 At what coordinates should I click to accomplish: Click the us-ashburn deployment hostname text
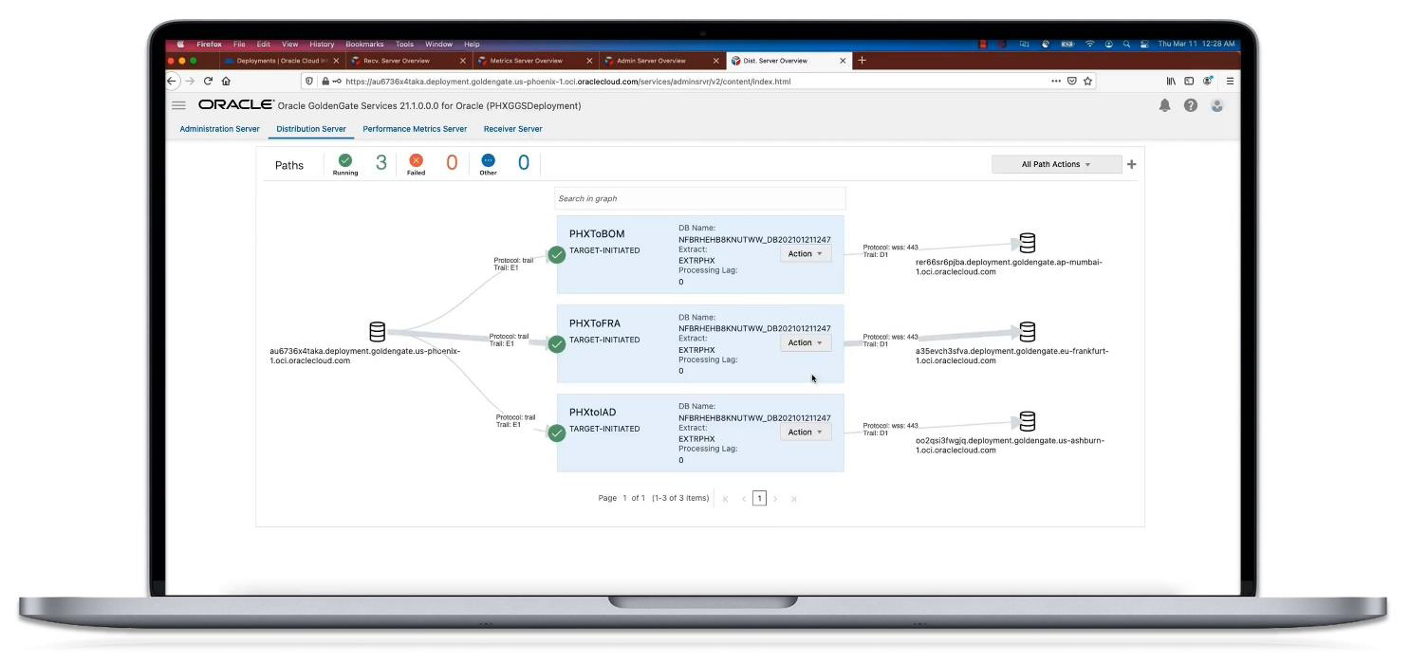[1010, 445]
